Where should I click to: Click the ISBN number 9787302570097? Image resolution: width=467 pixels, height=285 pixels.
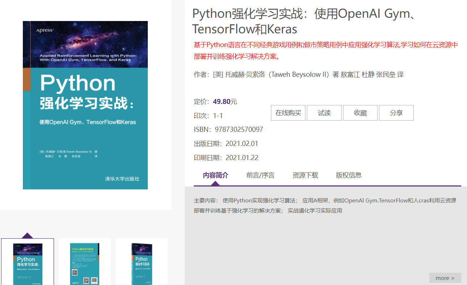pyautogui.click(x=239, y=129)
